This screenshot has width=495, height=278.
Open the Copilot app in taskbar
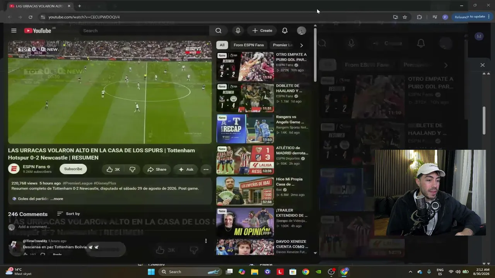242,272
